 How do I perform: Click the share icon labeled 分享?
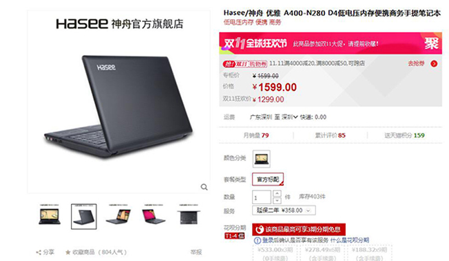pos(38,253)
